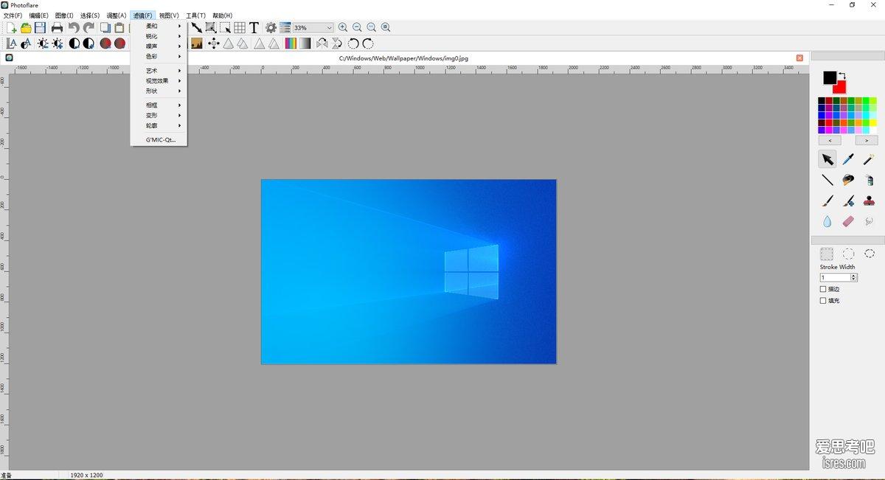The width and height of the screenshot is (885, 480).
Task: Open the 变形 submenu entry
Action: click(x=159, y=116)
